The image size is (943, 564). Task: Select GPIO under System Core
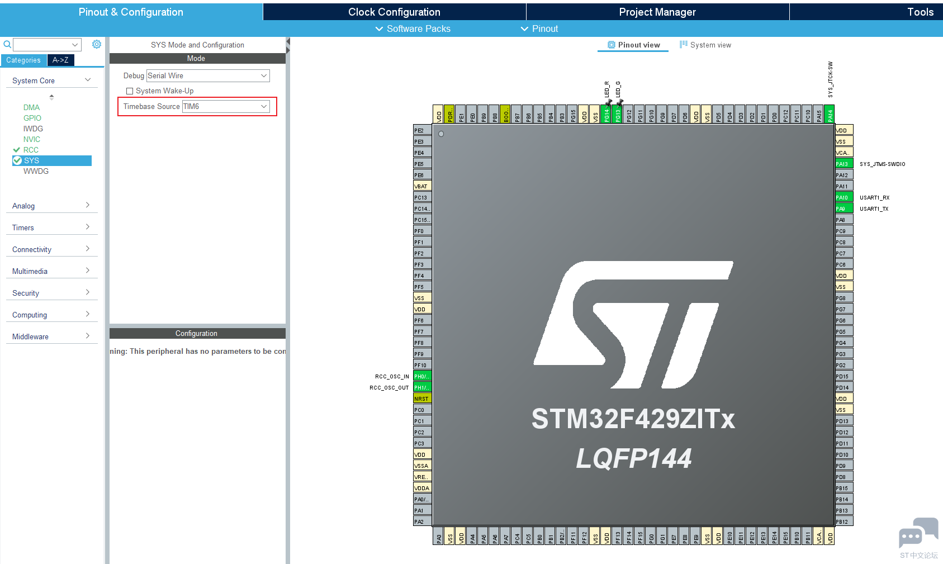pyautogui.click(x=32, y=118)
